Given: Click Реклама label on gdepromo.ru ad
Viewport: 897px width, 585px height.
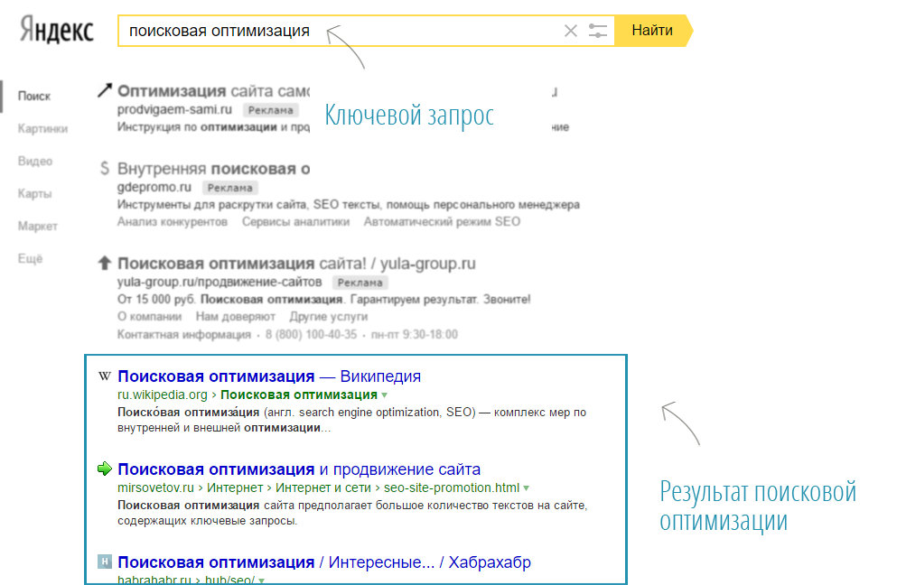Looking at the screenshot, I should 230,188.
